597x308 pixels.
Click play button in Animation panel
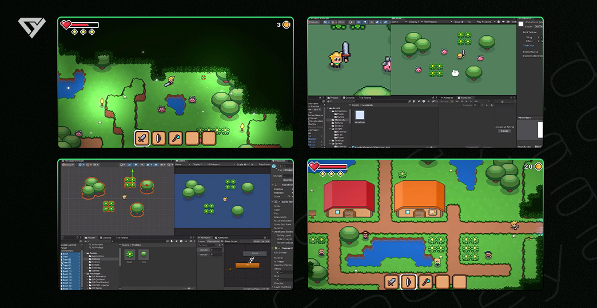tap(467, 102)
